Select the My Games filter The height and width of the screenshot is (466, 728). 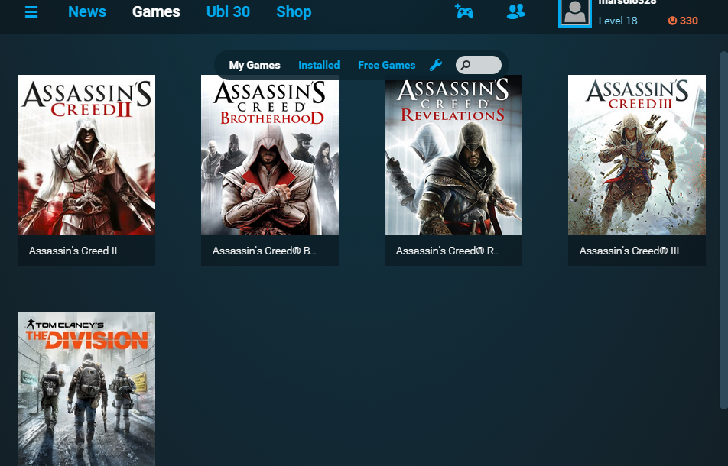tap(255, 66)
